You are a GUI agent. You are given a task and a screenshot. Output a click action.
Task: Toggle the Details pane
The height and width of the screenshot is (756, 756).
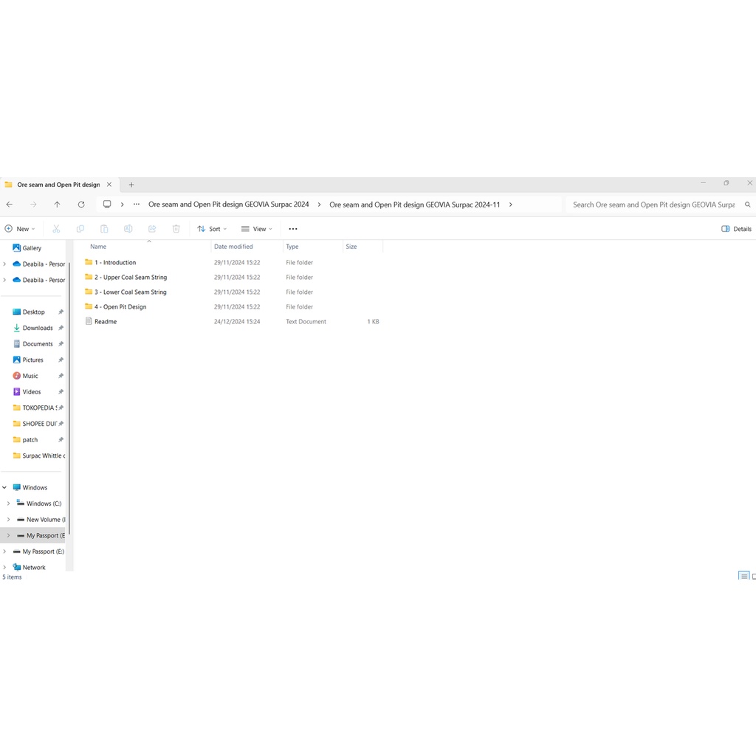(736, 229)
